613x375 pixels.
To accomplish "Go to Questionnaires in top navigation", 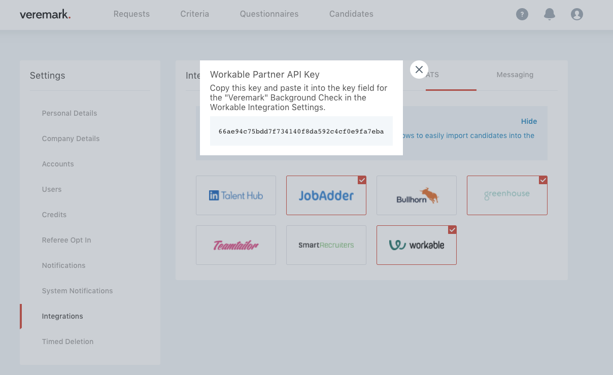I will click(x=269, y=14).
